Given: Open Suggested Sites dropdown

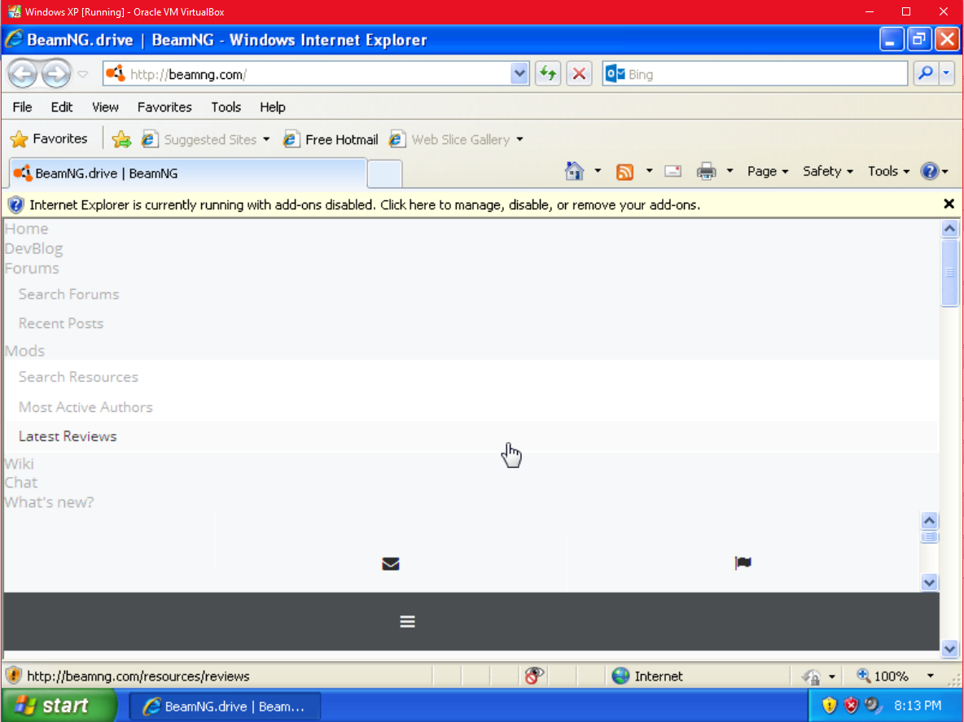Looking at the screenshot, I should click(206, 139).
